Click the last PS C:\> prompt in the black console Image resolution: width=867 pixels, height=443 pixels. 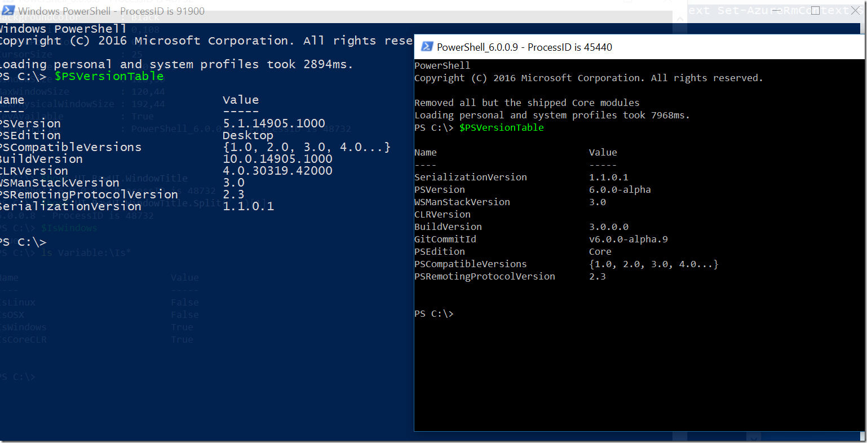tap(433, 314)
